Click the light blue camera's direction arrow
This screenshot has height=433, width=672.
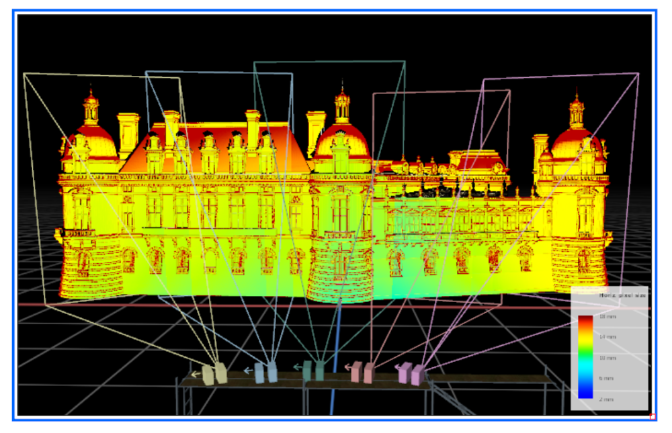248,371
